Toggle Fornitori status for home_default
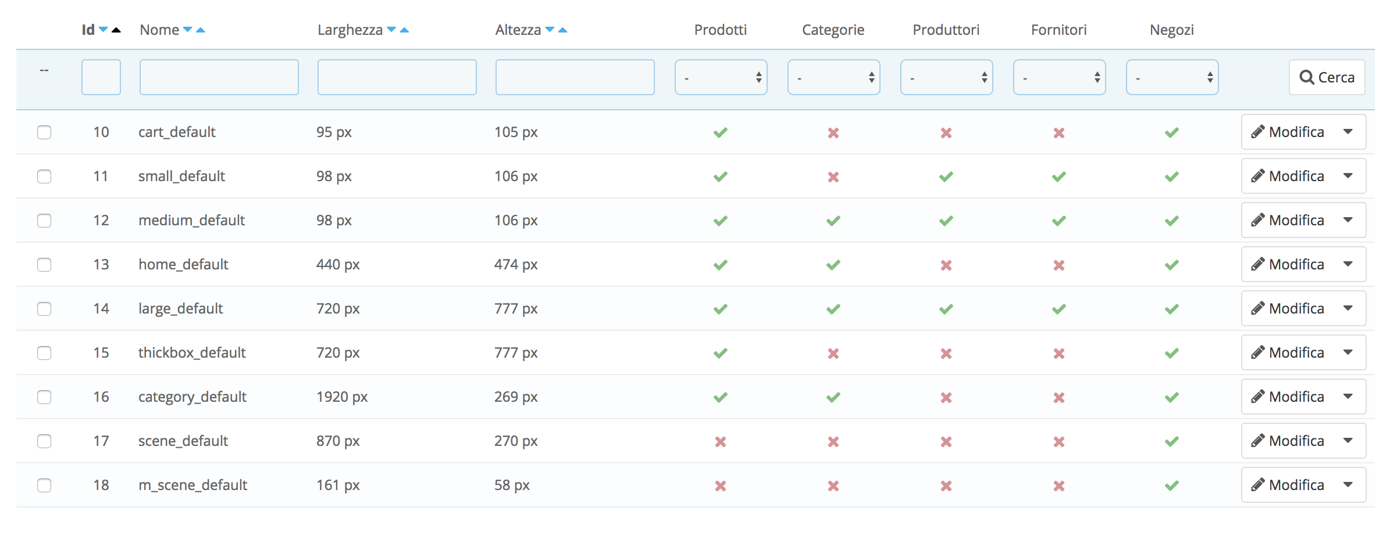The image size is (1390, 533). [x=1059, y=265]
